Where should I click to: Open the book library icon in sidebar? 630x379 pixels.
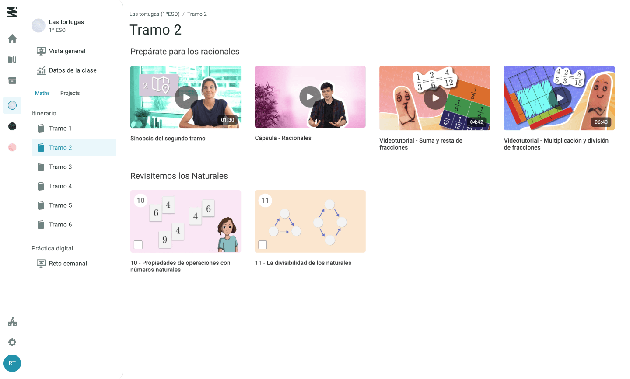[x=12, y=59]
